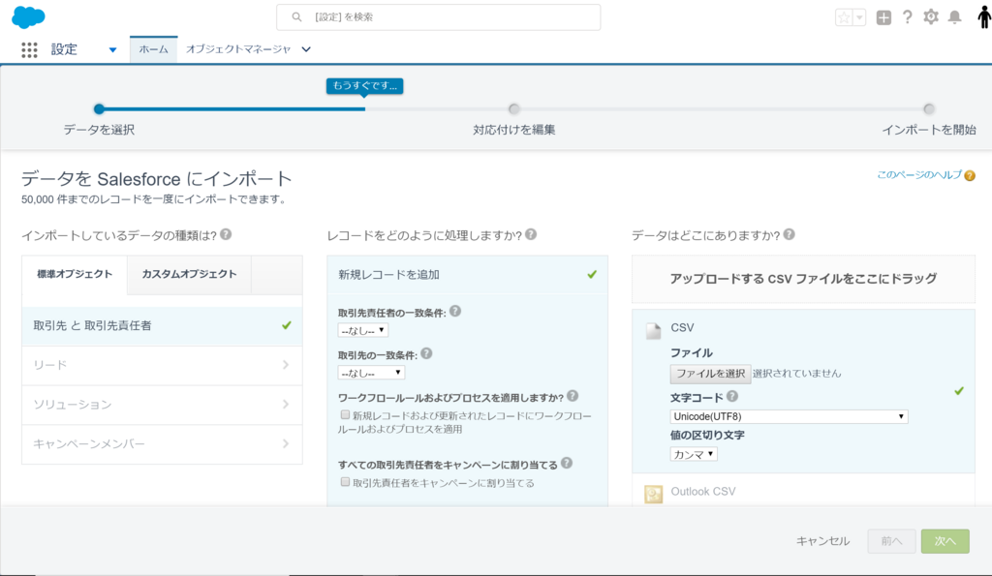This screenshot has width=992, height=576.
Task: Open the help question mark icon in header
Action: pyautogui.click(x=907, y=17)
